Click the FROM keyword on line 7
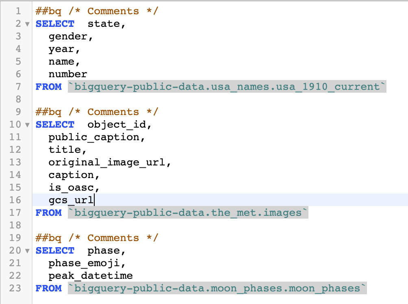Screen dimensions: 408x304 (49, 87)
